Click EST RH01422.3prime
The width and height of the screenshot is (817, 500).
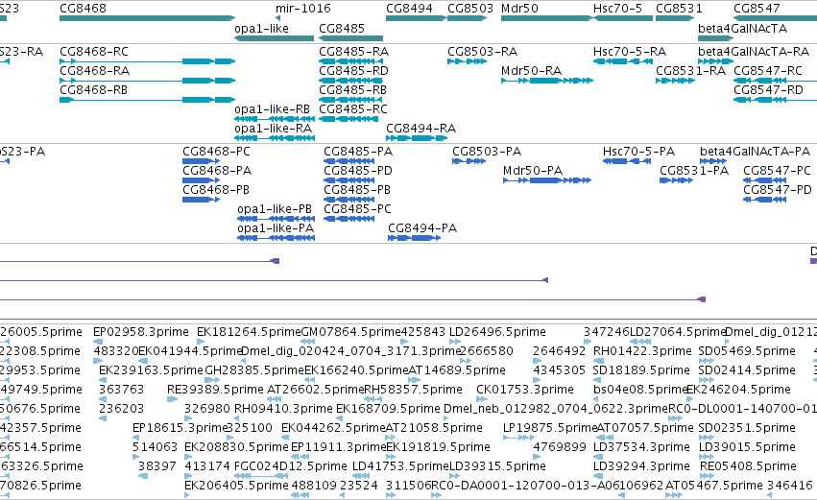click(x=642, y=351)
